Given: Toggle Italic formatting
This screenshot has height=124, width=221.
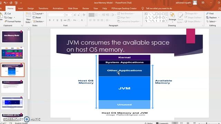Looking at the screenshot, I should pos(54,20).
